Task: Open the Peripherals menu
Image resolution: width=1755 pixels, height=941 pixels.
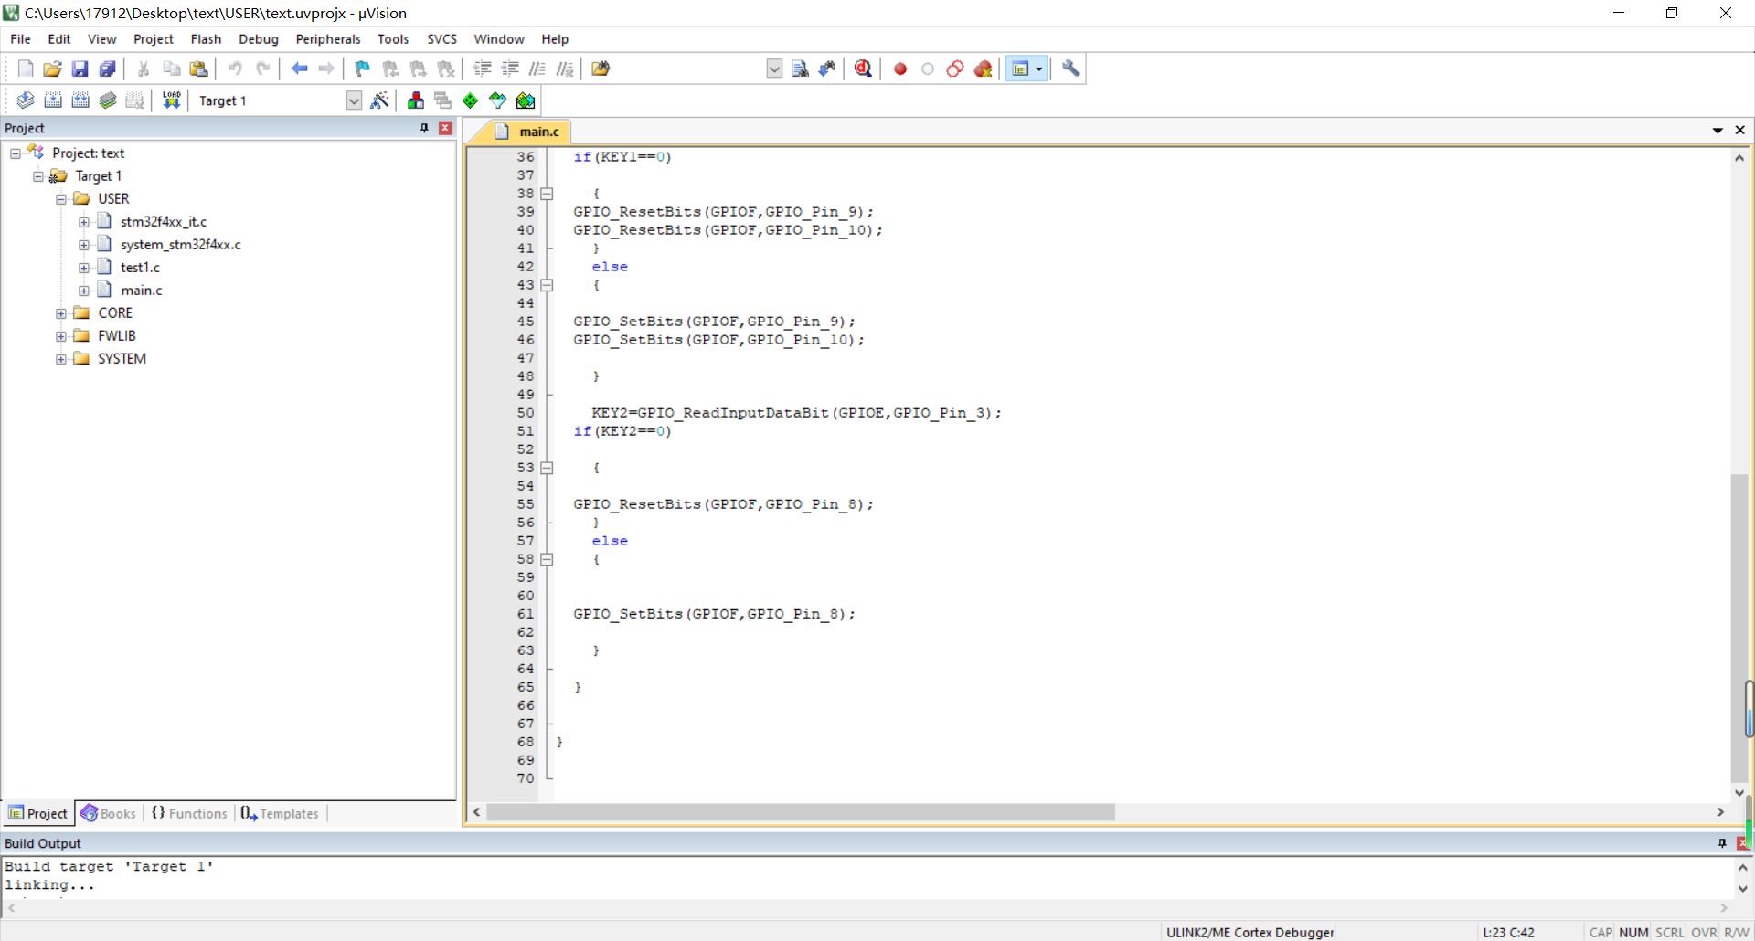Action: (328, 39)
